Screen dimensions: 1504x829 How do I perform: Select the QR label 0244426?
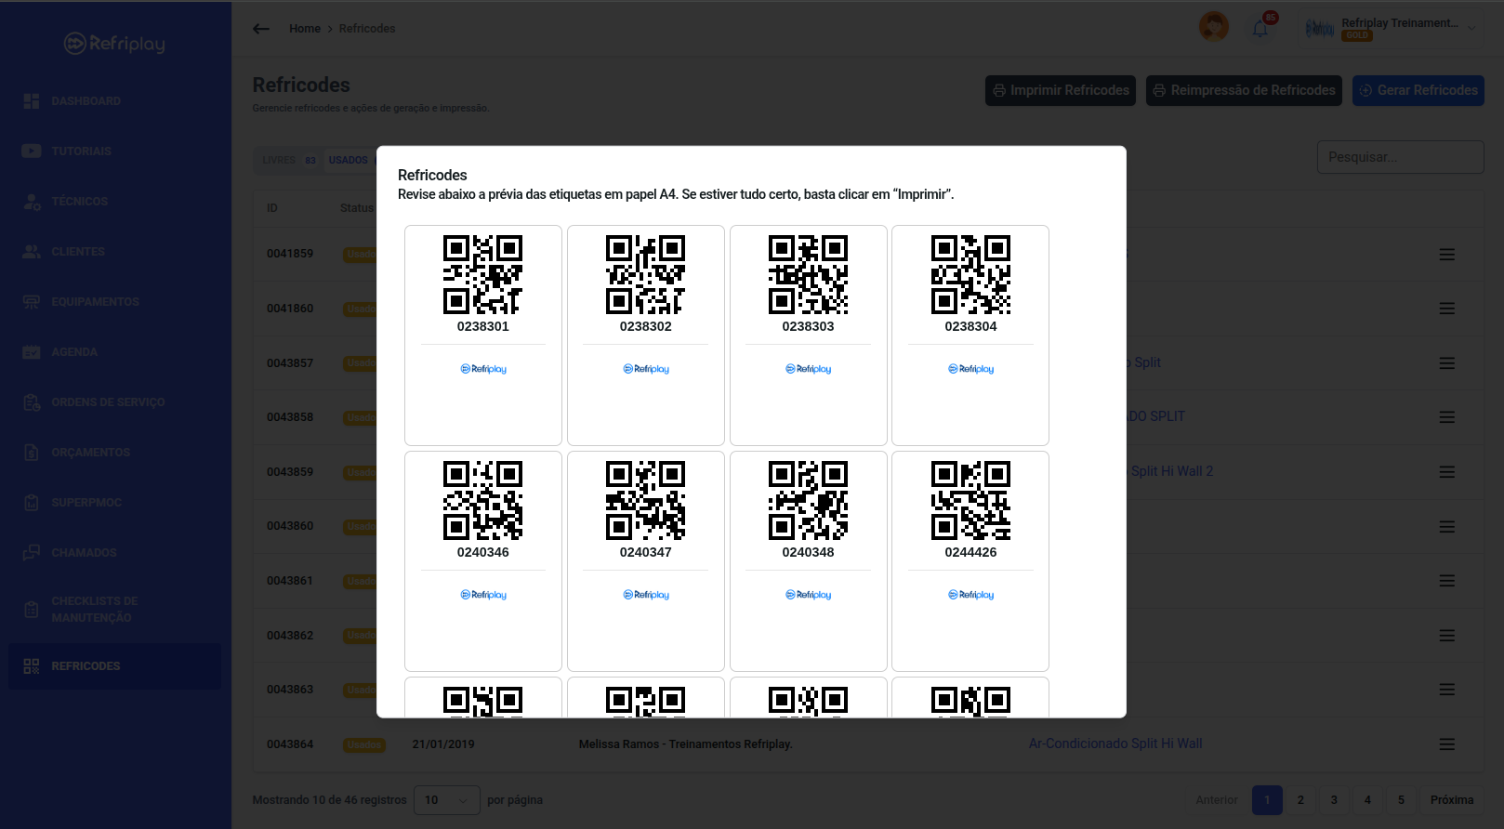[970, 561]
